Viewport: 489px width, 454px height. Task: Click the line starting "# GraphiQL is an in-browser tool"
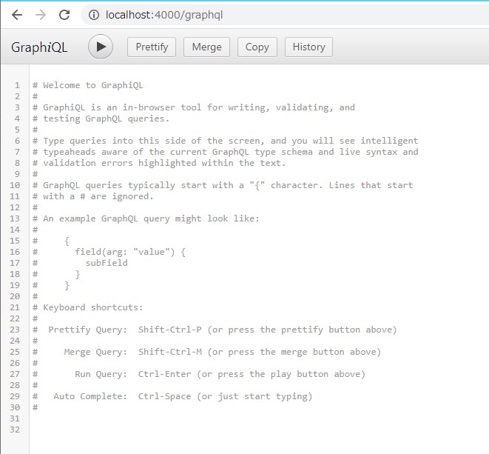point(194,107)
